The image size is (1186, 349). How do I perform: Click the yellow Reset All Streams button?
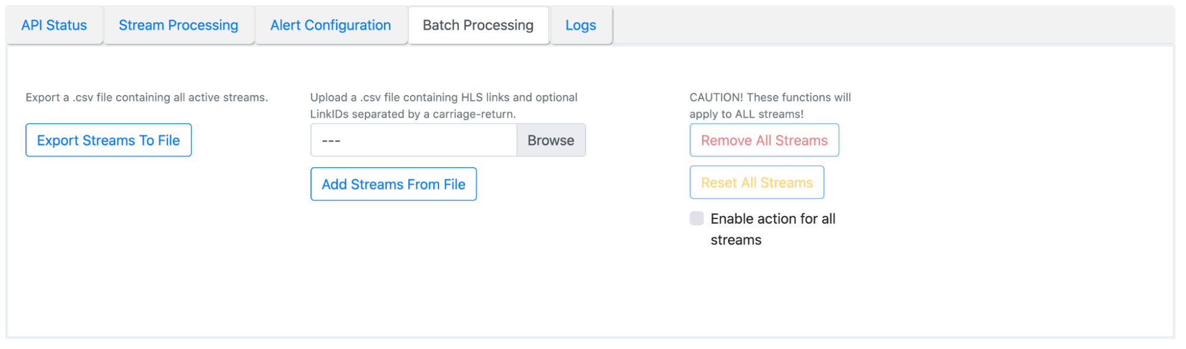[x=756, y=183]
